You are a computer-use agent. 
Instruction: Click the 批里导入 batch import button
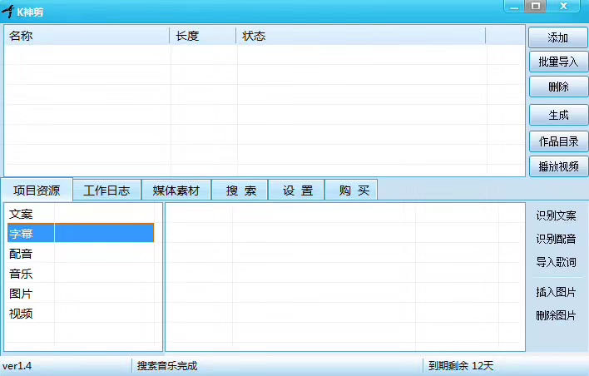(558, 62)
